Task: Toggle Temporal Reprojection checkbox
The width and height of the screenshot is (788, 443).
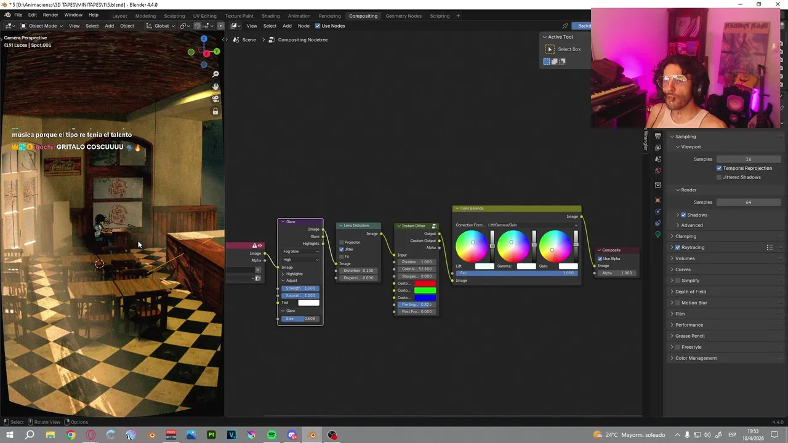Action: [719, 168]
